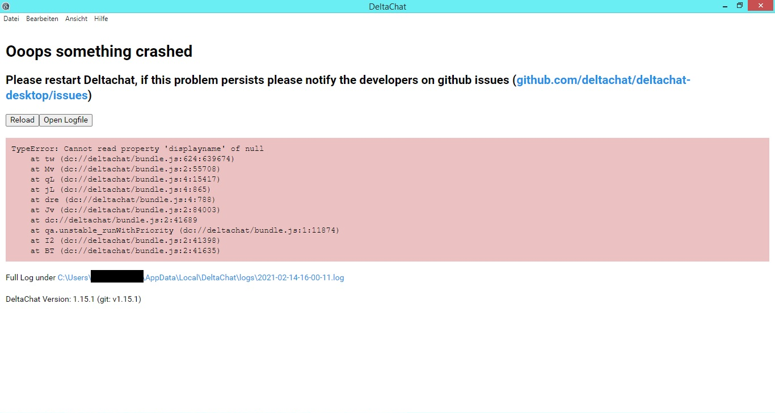This screenshot has height=413, width=775.
Task: Close the DeltaChat window
Action: point(761,6)
